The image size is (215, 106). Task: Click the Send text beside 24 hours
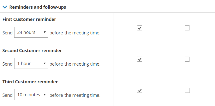point(7,33)
